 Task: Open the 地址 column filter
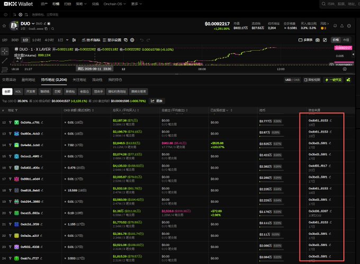pos(16,111)
